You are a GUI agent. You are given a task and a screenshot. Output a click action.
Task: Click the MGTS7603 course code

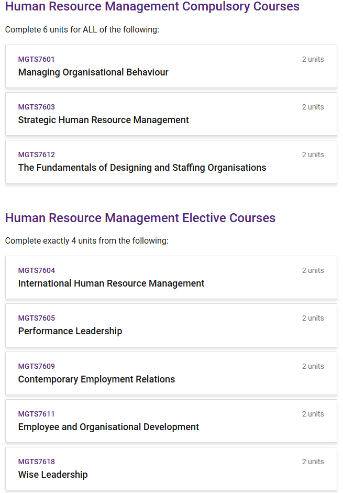coord(37,107)
